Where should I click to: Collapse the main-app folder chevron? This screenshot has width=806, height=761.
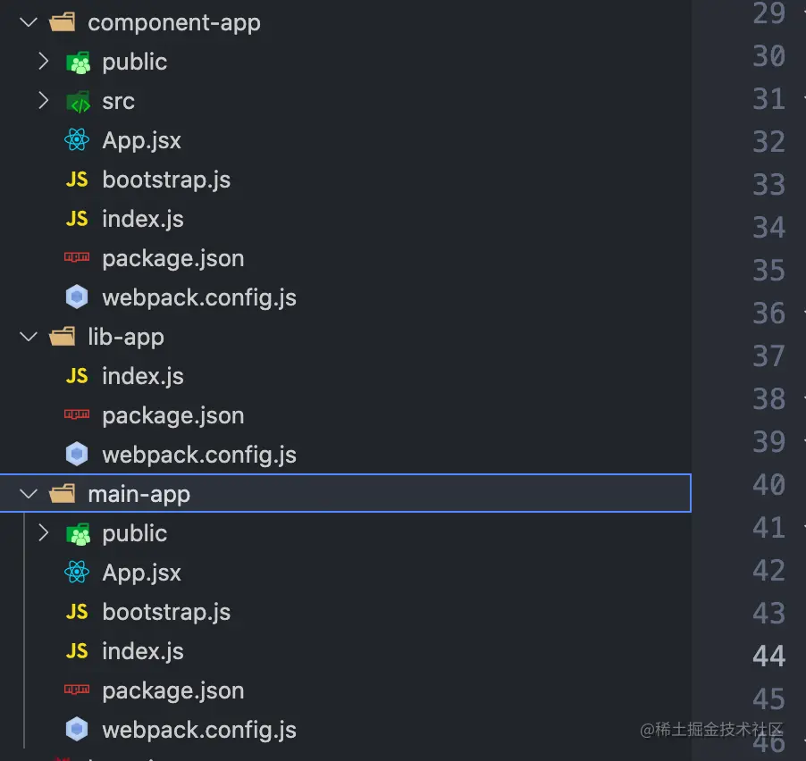[x=29, y=494]
